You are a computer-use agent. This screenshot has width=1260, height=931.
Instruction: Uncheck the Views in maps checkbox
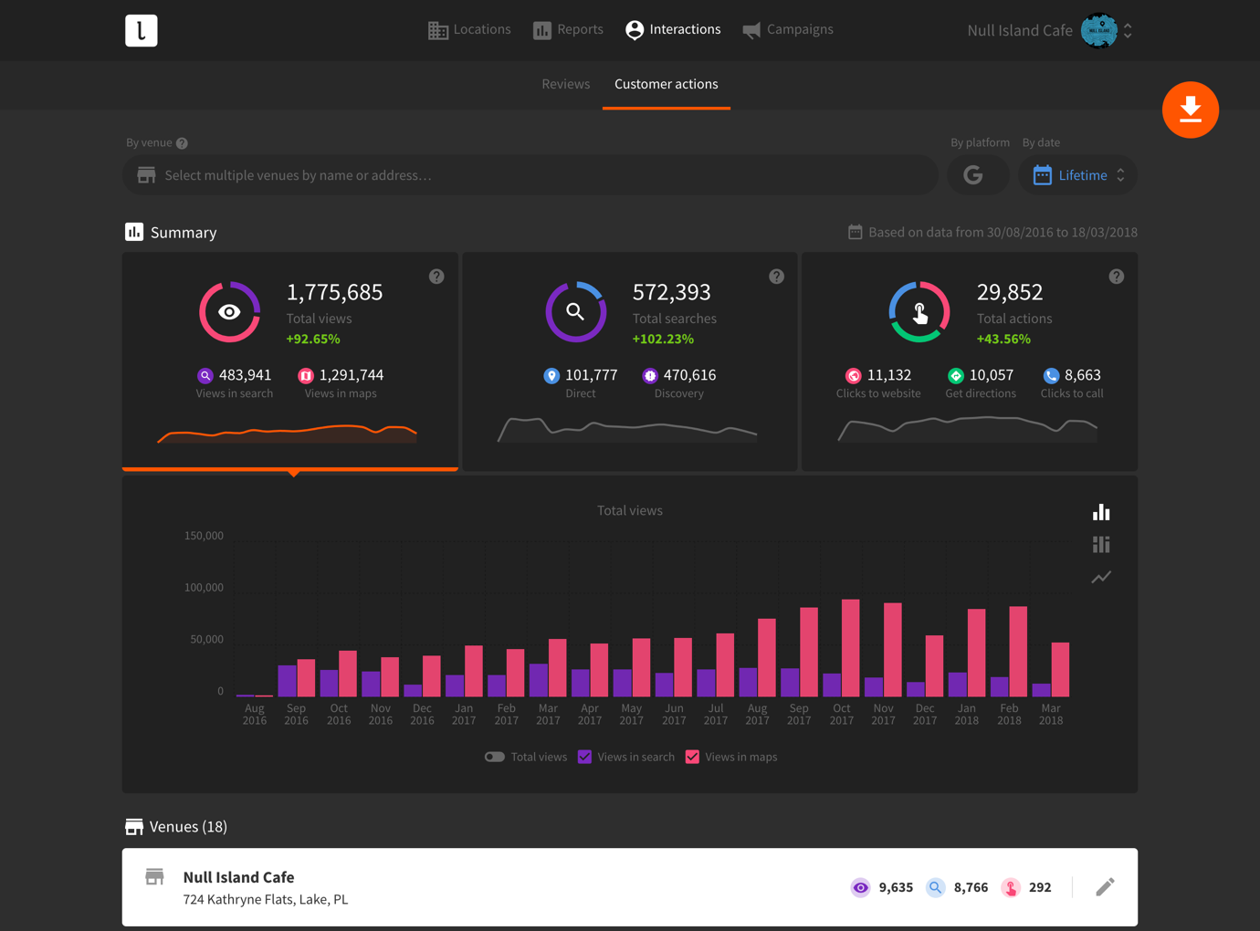click(693, 757)
